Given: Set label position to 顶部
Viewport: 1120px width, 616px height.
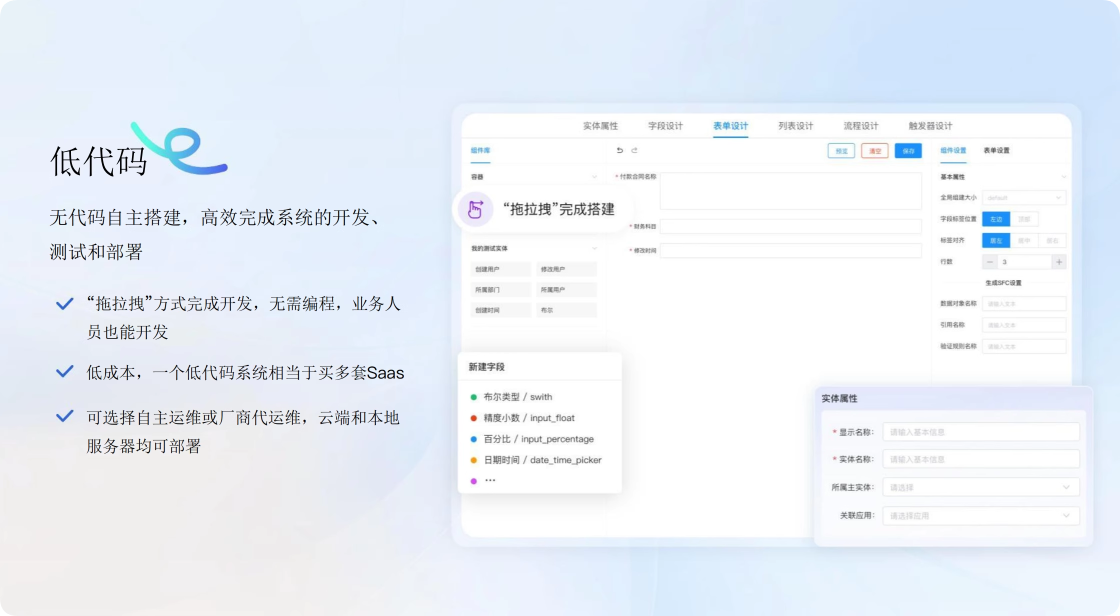Looking at the screenshot, I should (1024, 219).
